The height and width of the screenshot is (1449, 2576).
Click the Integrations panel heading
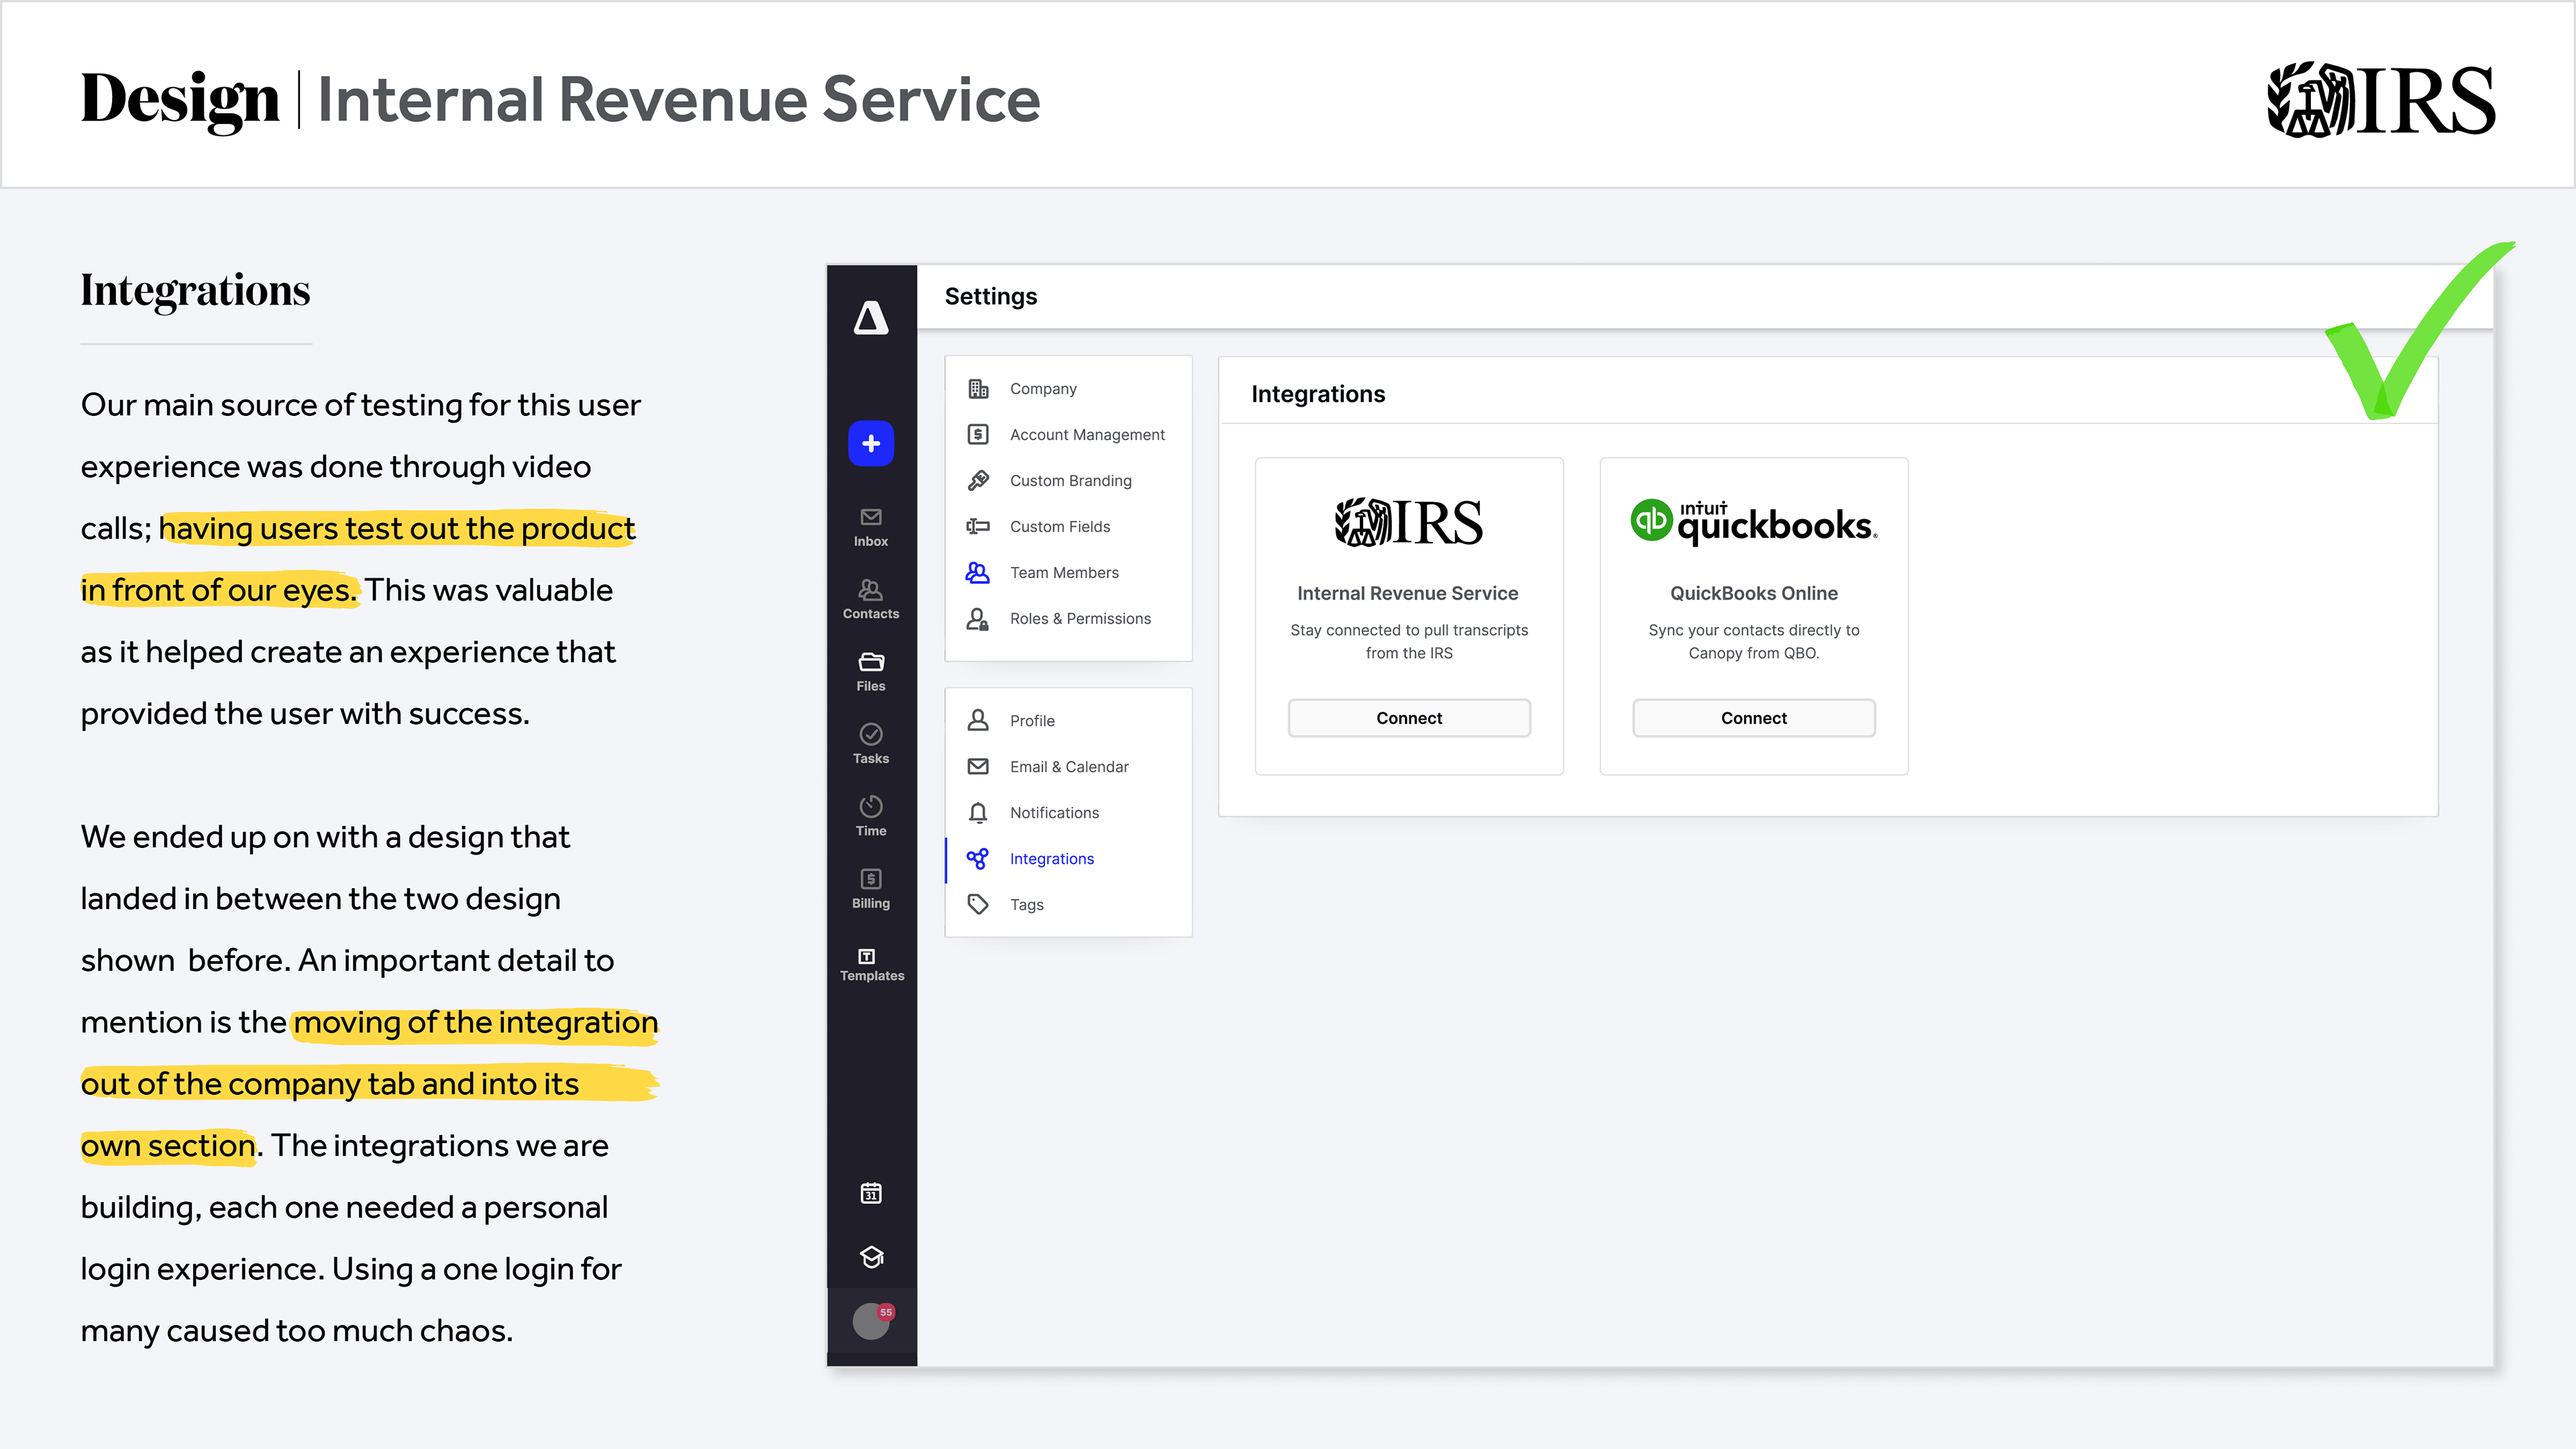[1318, 394]
